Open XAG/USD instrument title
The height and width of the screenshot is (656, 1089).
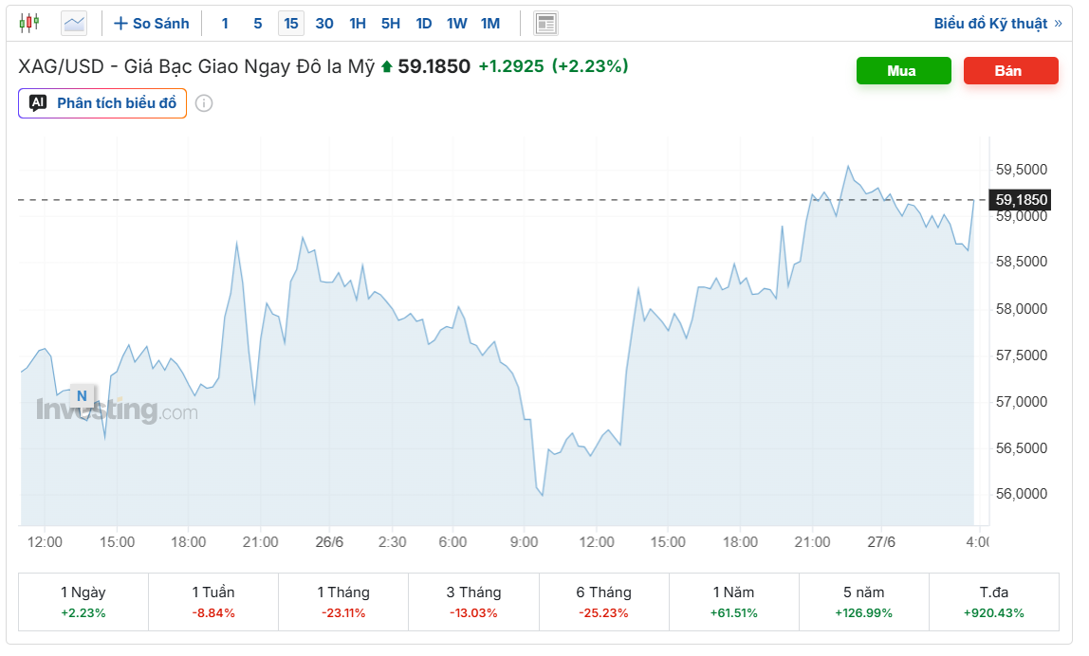[196, 66]
